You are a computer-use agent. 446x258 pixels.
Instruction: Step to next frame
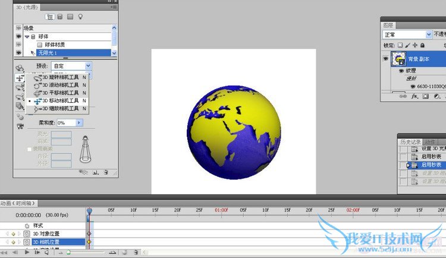[x=37, y=252]
